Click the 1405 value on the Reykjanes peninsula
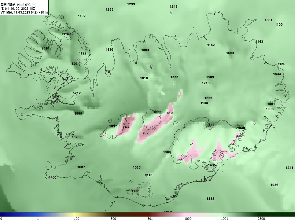The image size is (295, 221). pos(53,177)
